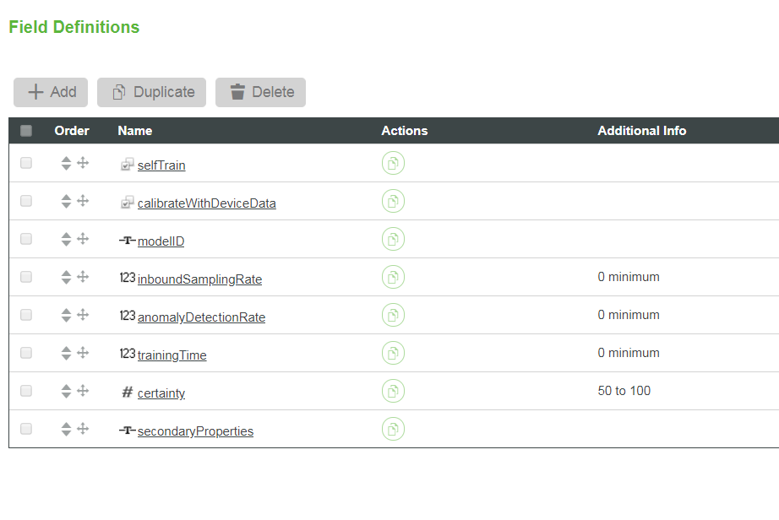Click the Order column header
Viewport: 779px width, 520px height.
click(72, 131)
